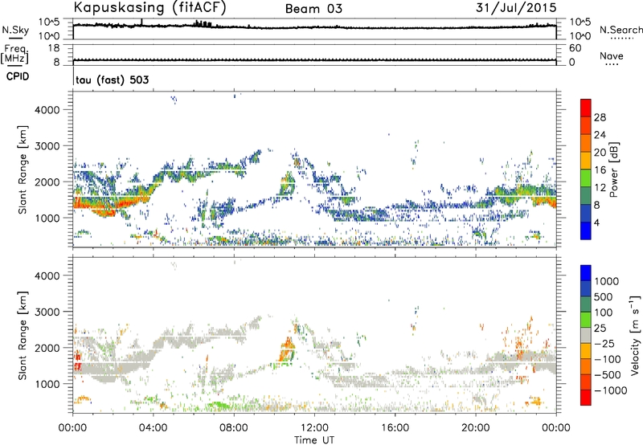This screenshot has height=445, width=643.
Task: Click 2000 tick of velocity panel axis
Action: [47, 348]
